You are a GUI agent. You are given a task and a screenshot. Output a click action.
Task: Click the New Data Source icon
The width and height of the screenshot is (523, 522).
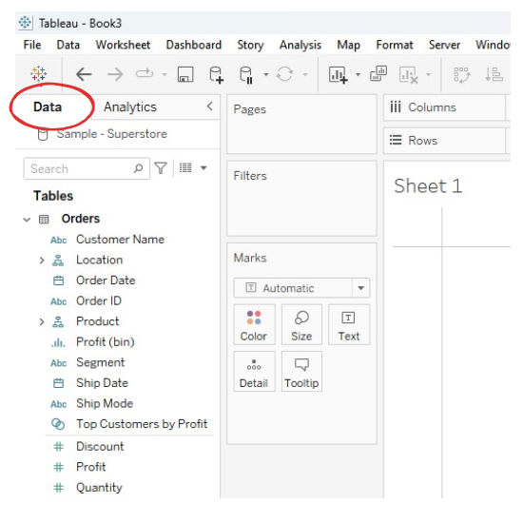tap(216, 75)
